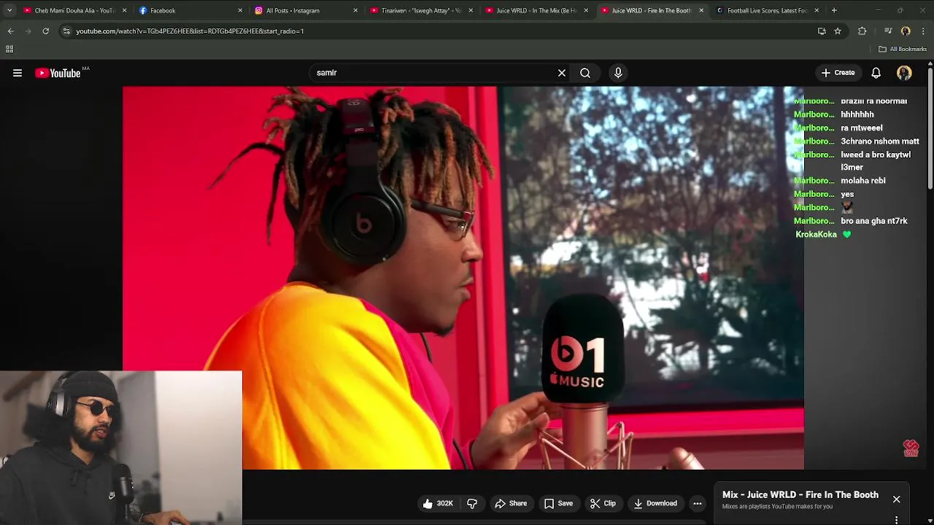Open the Chrome three-dot menu
The height and width of the screenshot is (525, 934).
(923, 31)
